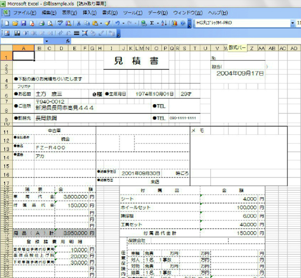Open the Name Box dropdown arrow
The width and height of the screenshot is (301, 278).
tap(47, 41)
